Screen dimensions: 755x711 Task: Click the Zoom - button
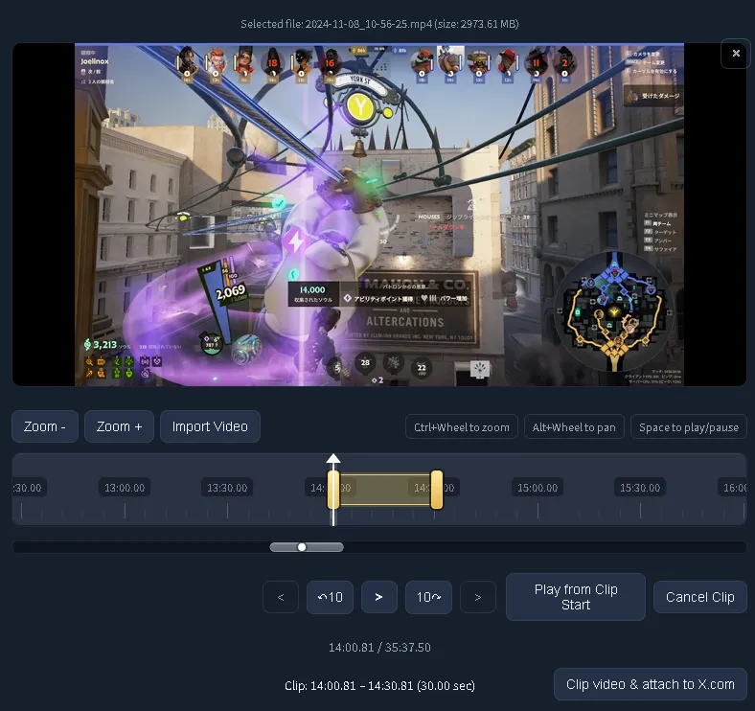[44, 426]
